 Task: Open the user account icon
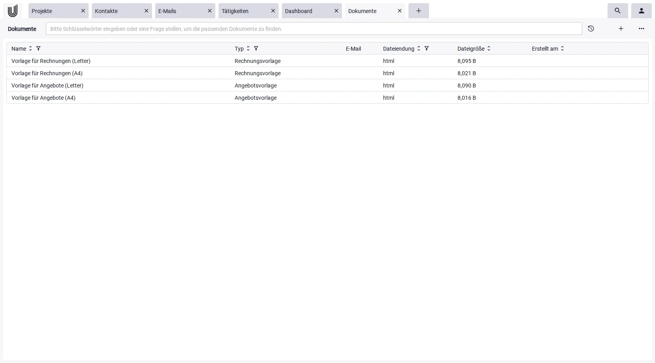click(641, 11)
